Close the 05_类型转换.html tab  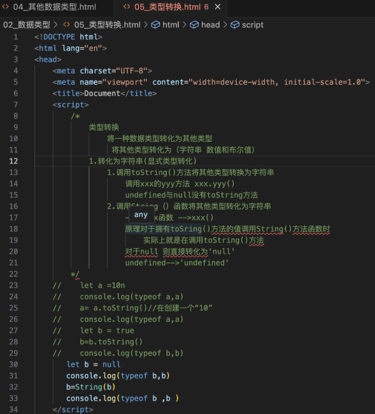coord(218,7)
